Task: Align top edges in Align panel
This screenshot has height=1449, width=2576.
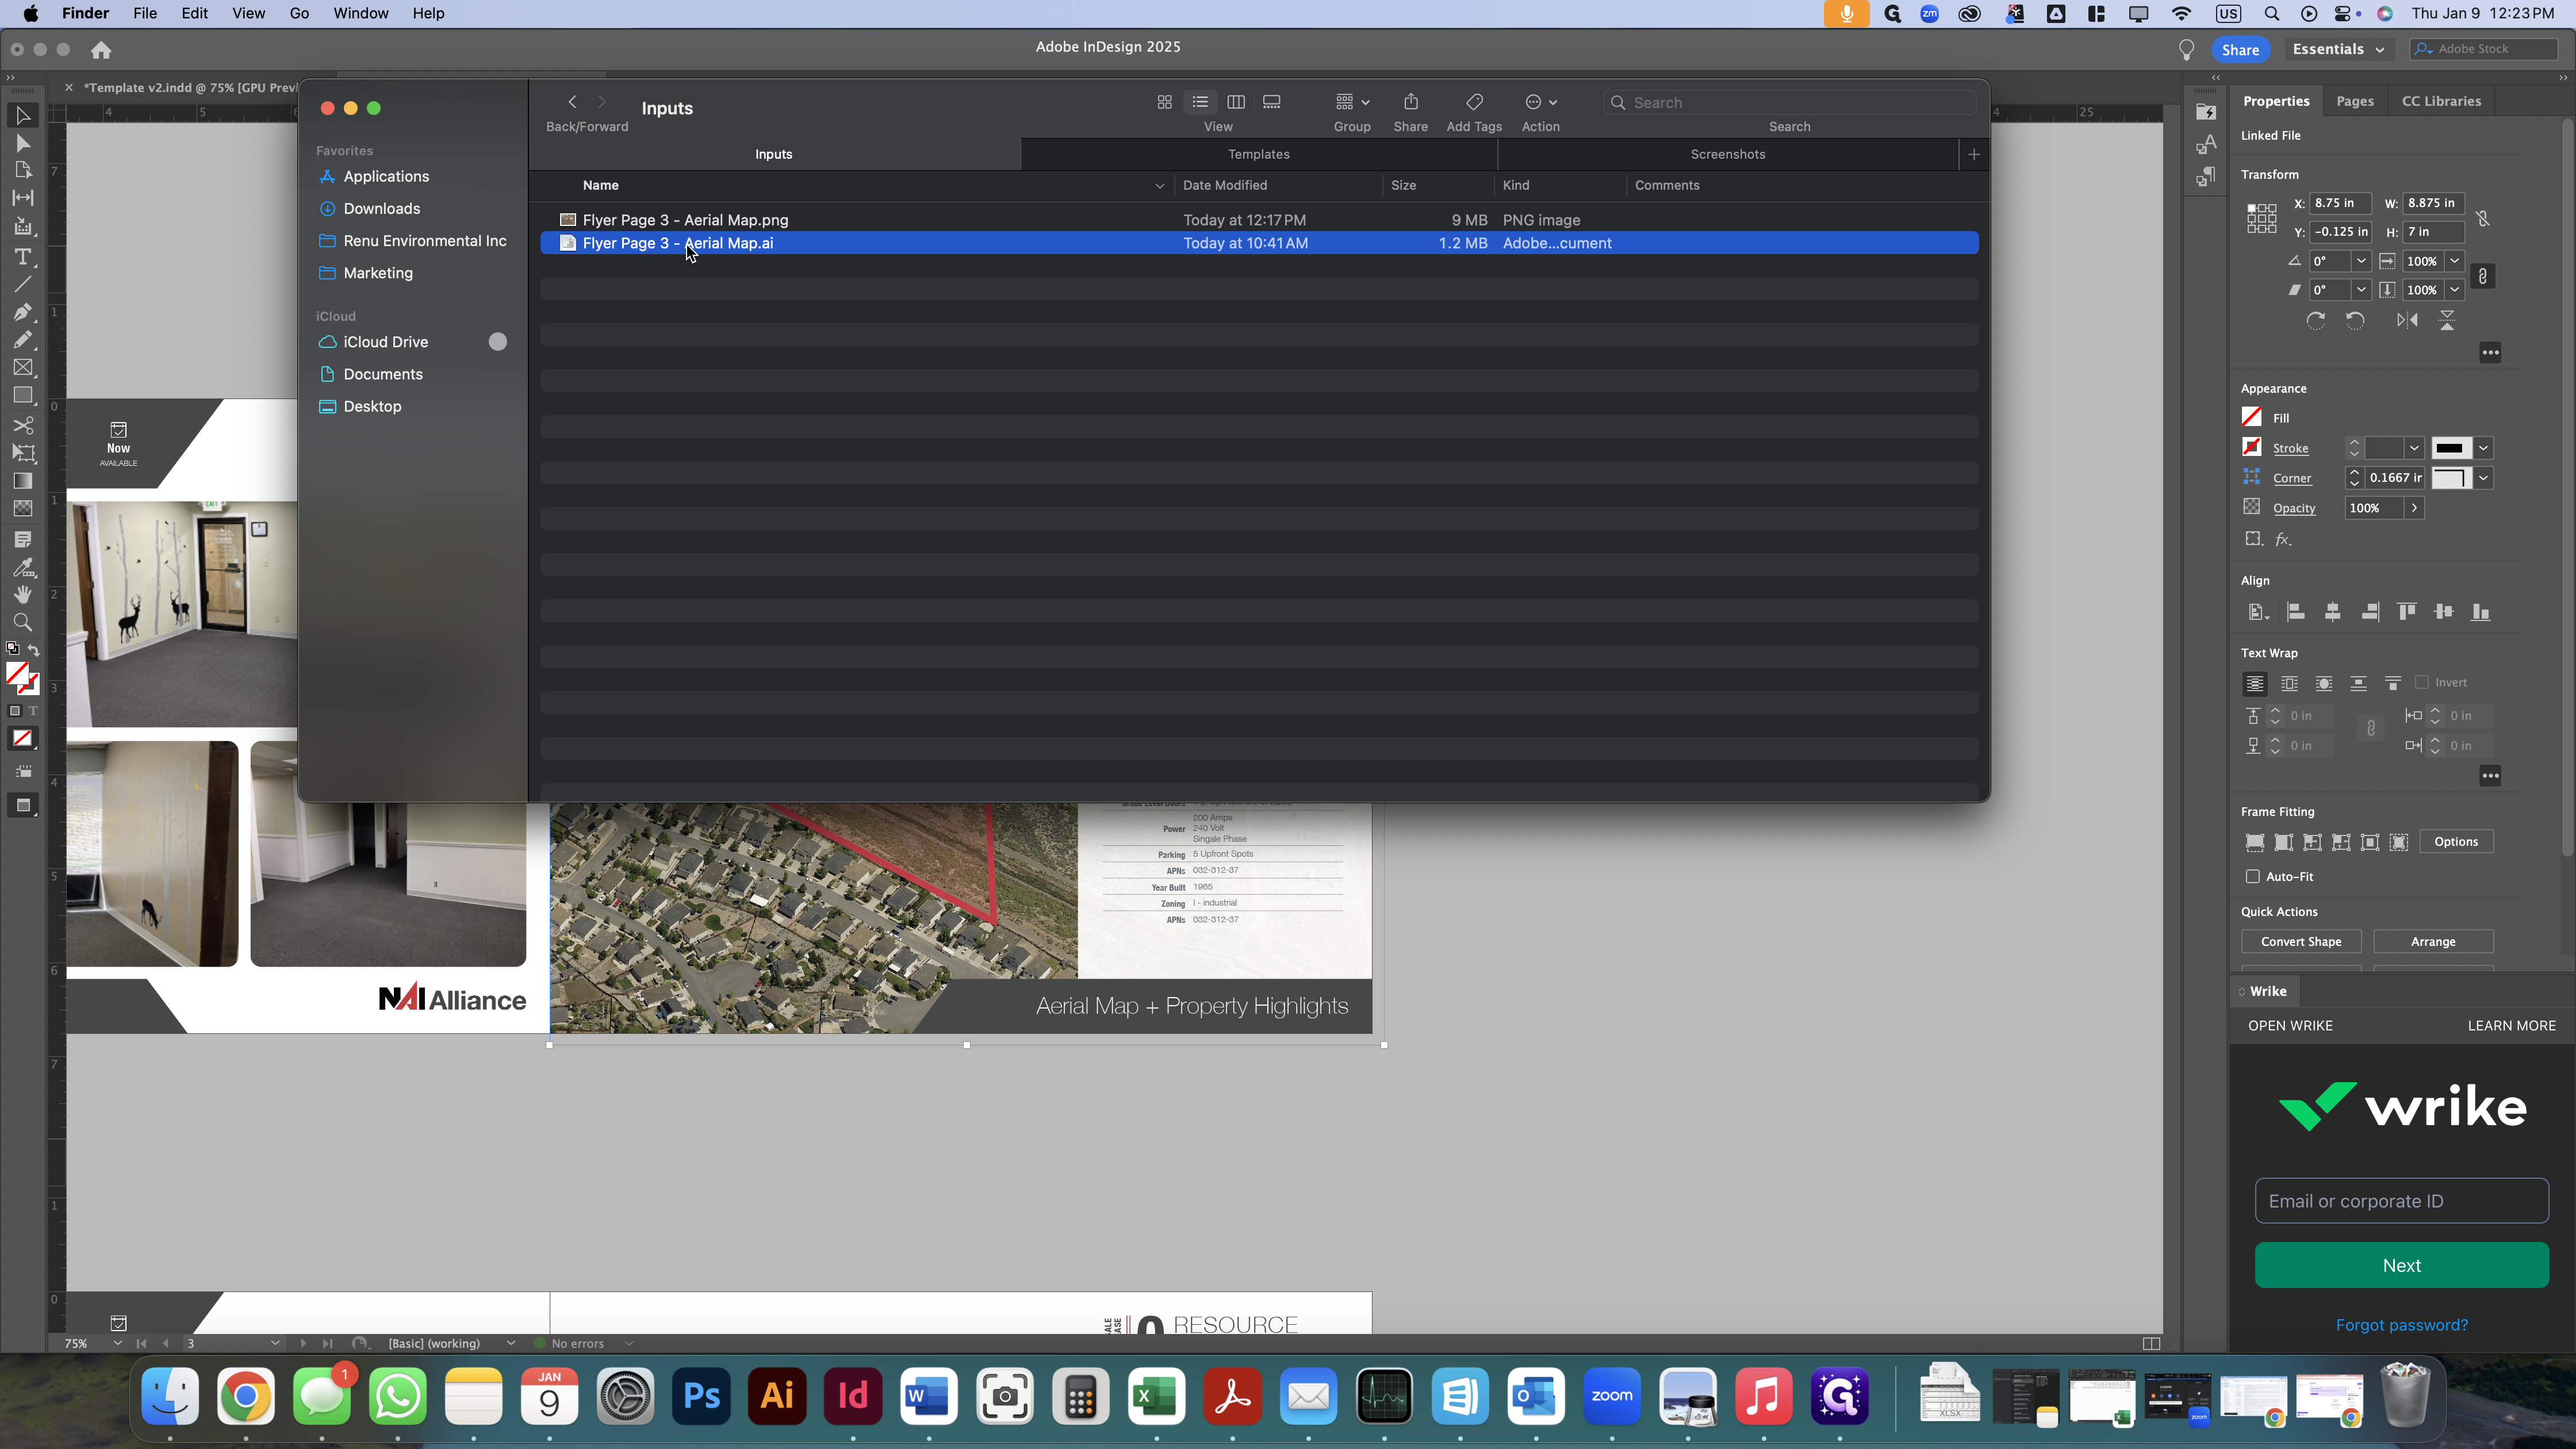Action: pos(2407,612)
